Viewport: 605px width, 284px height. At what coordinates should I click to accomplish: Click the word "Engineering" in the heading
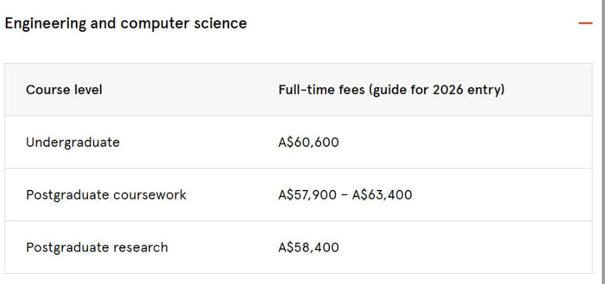point(45,24)
